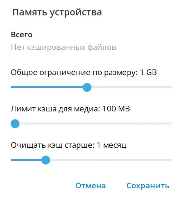The width and height of the screenshot is (182, 199).
Task: Click the Отмена button
Action: tap(91, 185)
